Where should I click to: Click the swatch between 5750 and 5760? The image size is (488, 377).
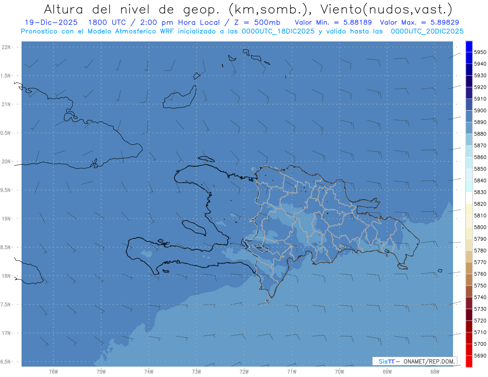click(469, 280)
